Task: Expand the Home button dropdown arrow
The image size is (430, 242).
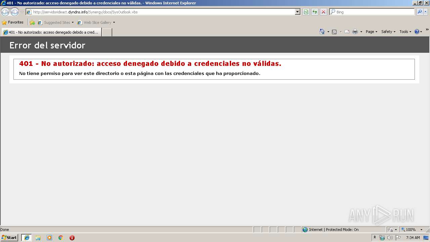Action: 328,32
